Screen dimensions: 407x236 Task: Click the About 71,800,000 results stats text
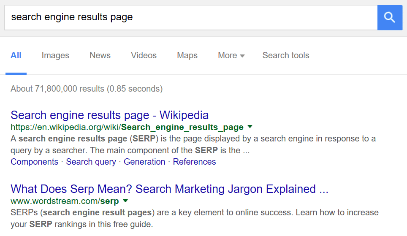pyautogui.click(x=87, y=89)
